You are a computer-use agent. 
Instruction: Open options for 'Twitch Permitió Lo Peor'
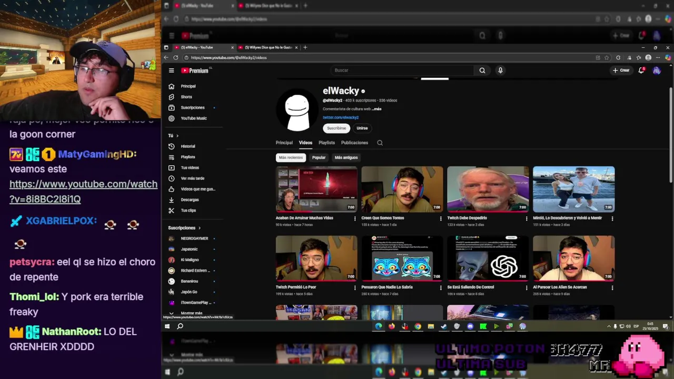[x=355, y=288]
